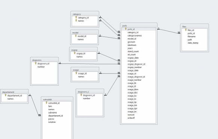Click the primary key icon of category_id
Image resolution: width=218 pixels, height=139 pixels.
pos(76,17)
